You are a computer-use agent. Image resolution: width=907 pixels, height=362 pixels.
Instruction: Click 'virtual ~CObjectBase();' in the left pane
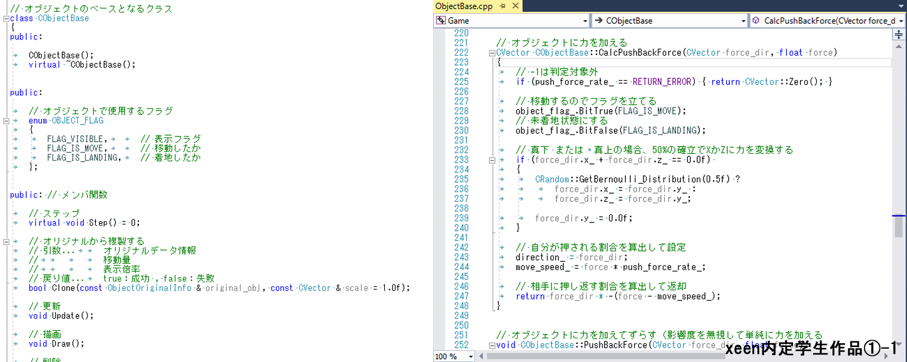click(x=82, y=65)
